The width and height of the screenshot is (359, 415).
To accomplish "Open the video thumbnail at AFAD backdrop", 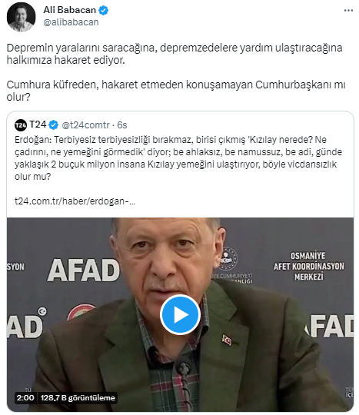I will 180,314.
